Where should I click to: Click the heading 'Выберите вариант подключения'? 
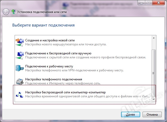[44, 25]
